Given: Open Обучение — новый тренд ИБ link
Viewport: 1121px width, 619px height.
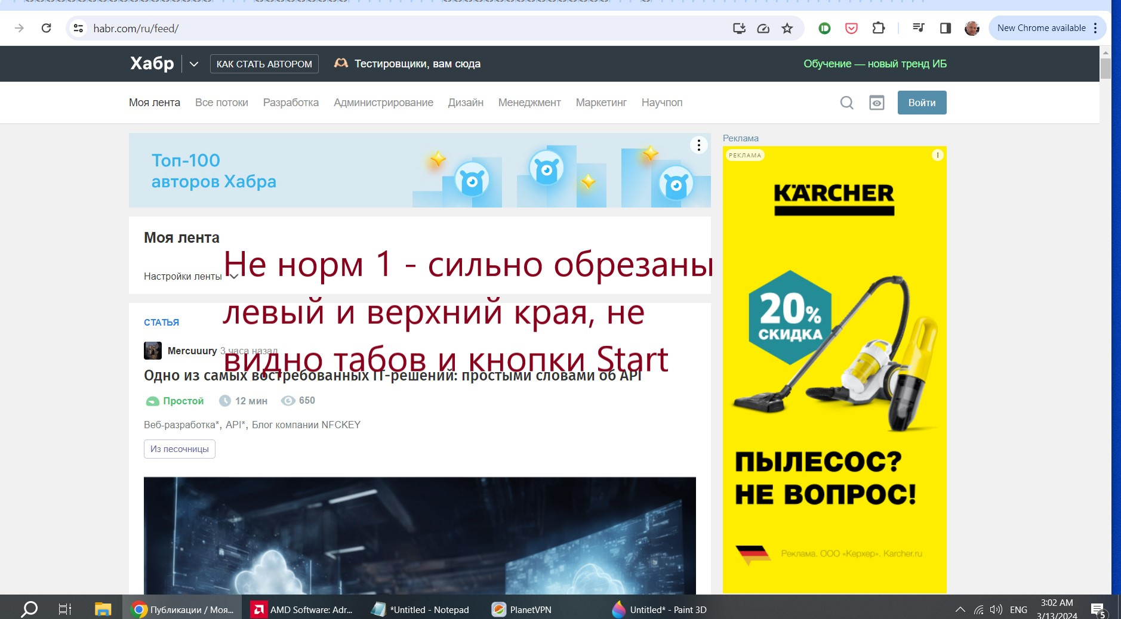Looking at the screenshot, I should pos(875,64).
